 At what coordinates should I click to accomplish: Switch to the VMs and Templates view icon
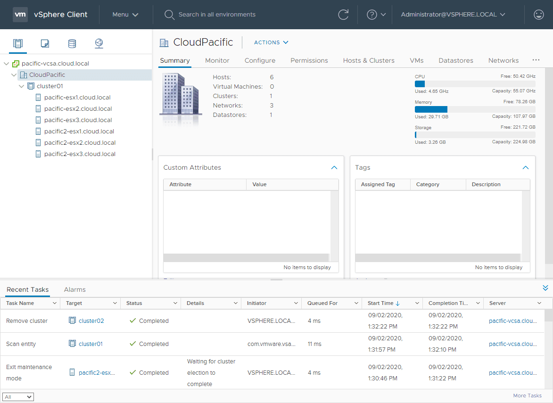click(x=45, y=44)
